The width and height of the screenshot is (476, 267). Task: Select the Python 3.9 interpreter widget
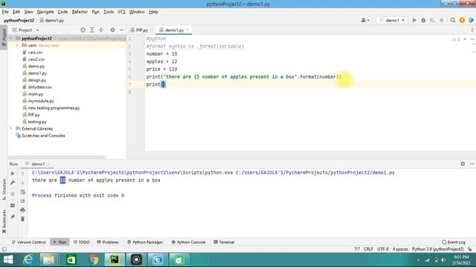tap(438, 249)
